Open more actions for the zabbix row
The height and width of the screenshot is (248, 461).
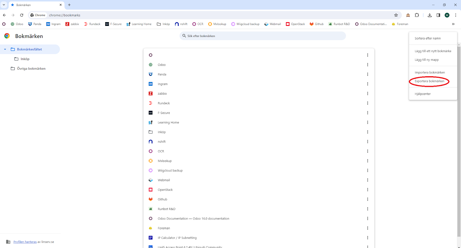tap(367, 94)
